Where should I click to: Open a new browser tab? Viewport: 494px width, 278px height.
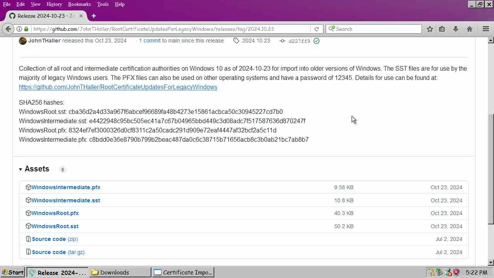point(93,16)
